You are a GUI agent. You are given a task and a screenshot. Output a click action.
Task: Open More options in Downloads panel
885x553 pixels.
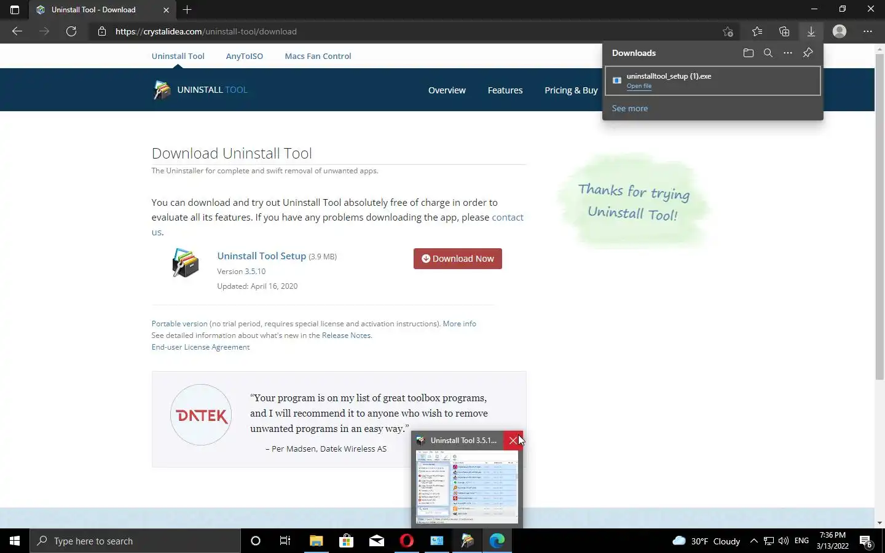tap(788, 53)
